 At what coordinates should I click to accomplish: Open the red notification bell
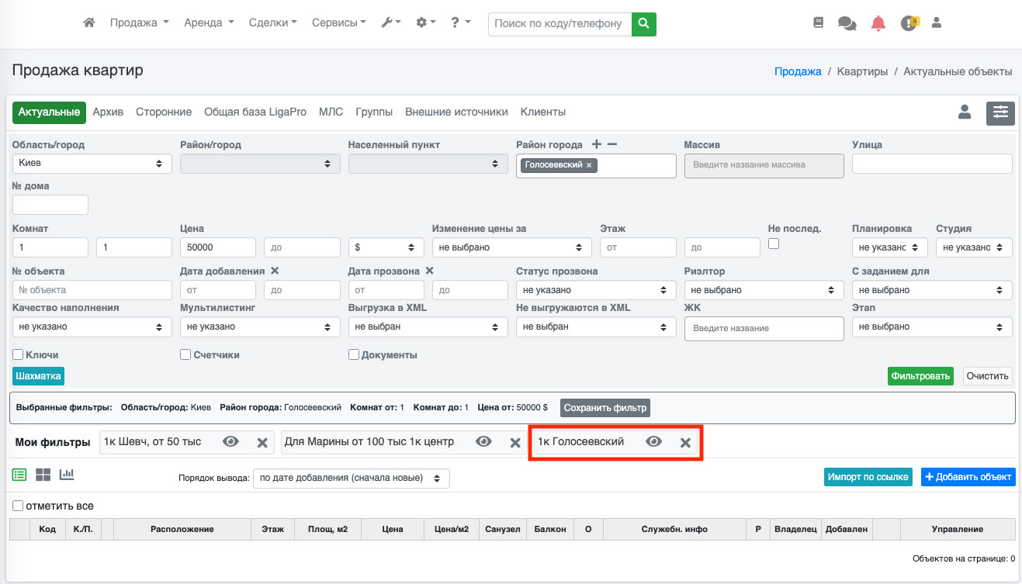pyautogui.click(x=878, y=23)
